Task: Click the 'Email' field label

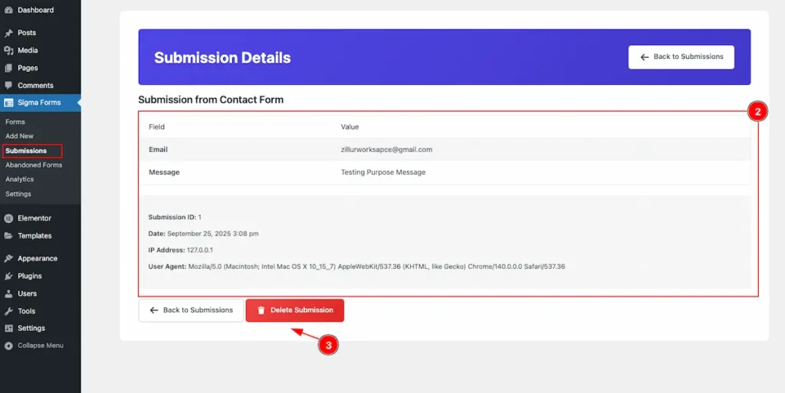Action: pos(158,149)
